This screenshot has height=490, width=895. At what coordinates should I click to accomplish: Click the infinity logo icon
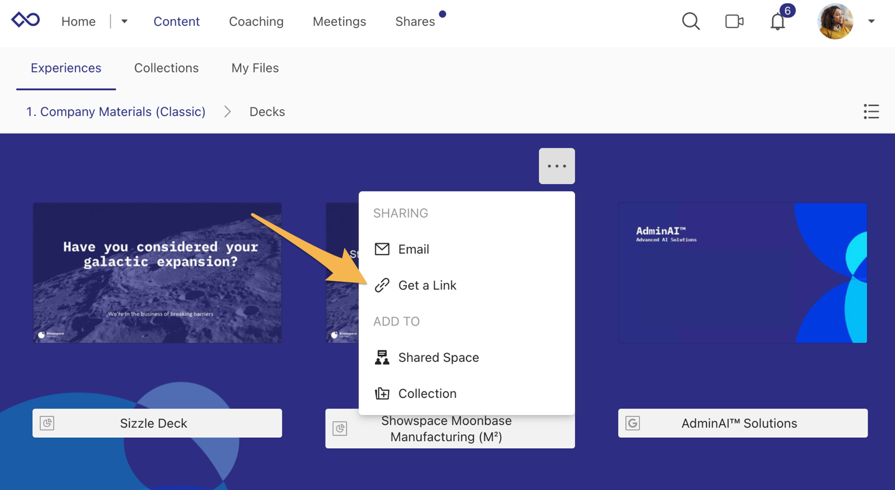pyautogui.click(x=25, y=20)
